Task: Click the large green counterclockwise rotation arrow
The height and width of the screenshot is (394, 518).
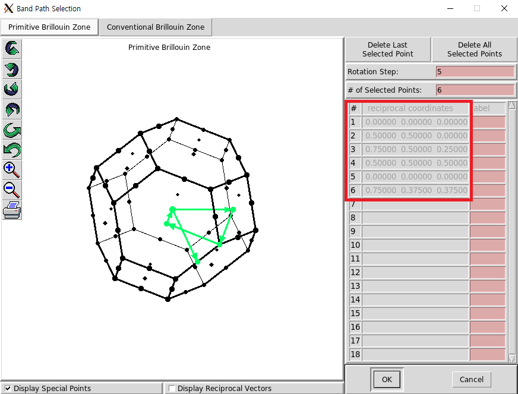Action: 12,150
